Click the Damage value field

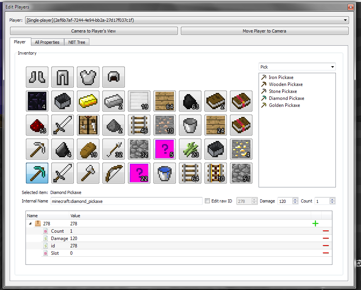[285, 201]
